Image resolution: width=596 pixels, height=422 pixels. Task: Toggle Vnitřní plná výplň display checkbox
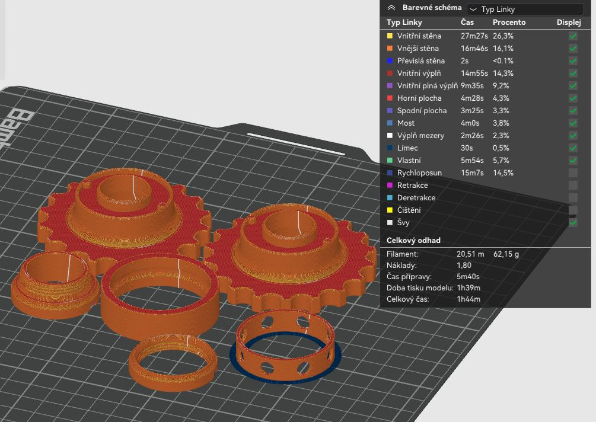click(x=573, y=86)
